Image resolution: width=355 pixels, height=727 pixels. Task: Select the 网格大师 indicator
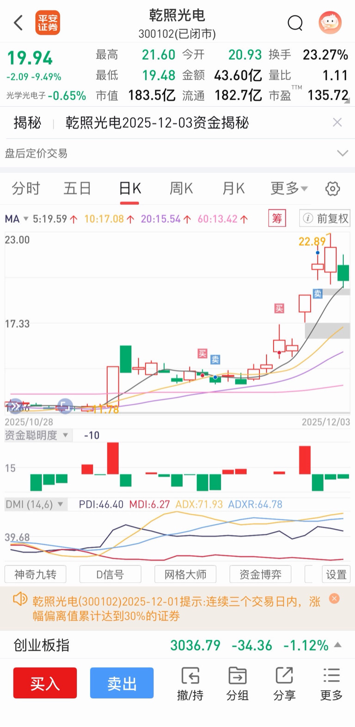click(x=185, y=574)
